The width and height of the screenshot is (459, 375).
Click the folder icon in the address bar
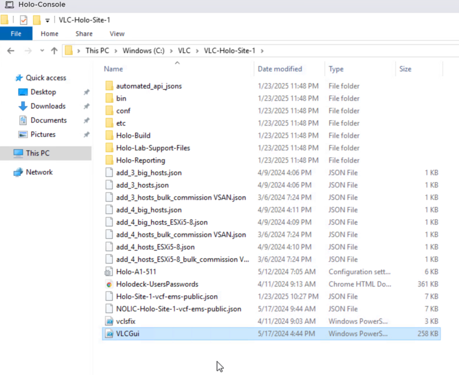(x=68, y=51)
